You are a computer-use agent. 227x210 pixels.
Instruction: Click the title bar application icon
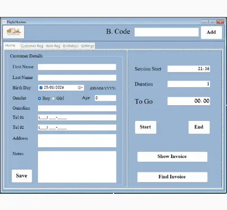coord(4,22)
